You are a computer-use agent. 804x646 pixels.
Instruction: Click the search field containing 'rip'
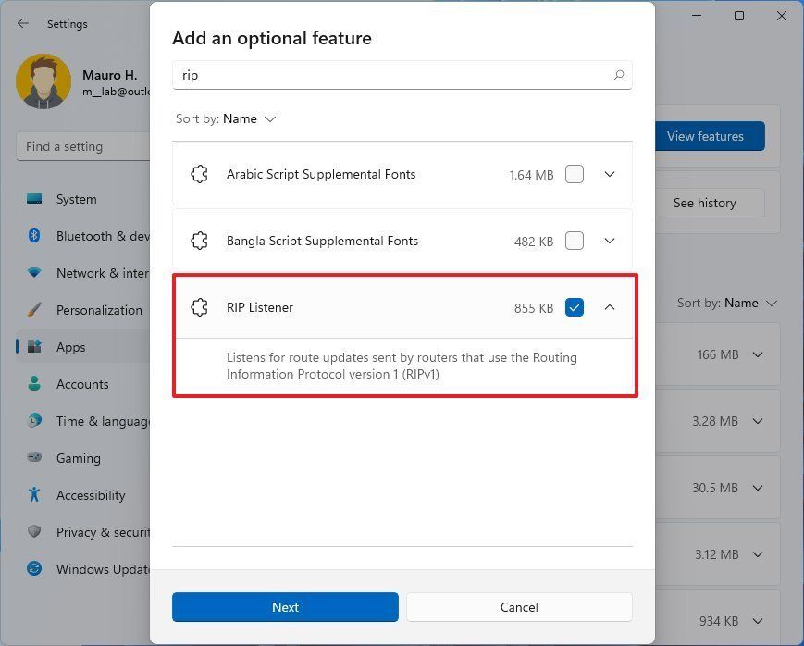[370, 75]
